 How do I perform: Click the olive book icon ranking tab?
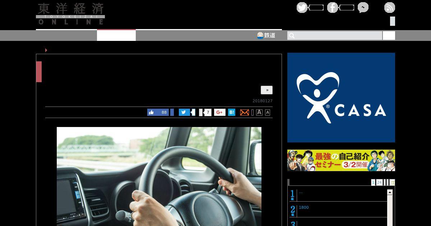tap(392, 182)
